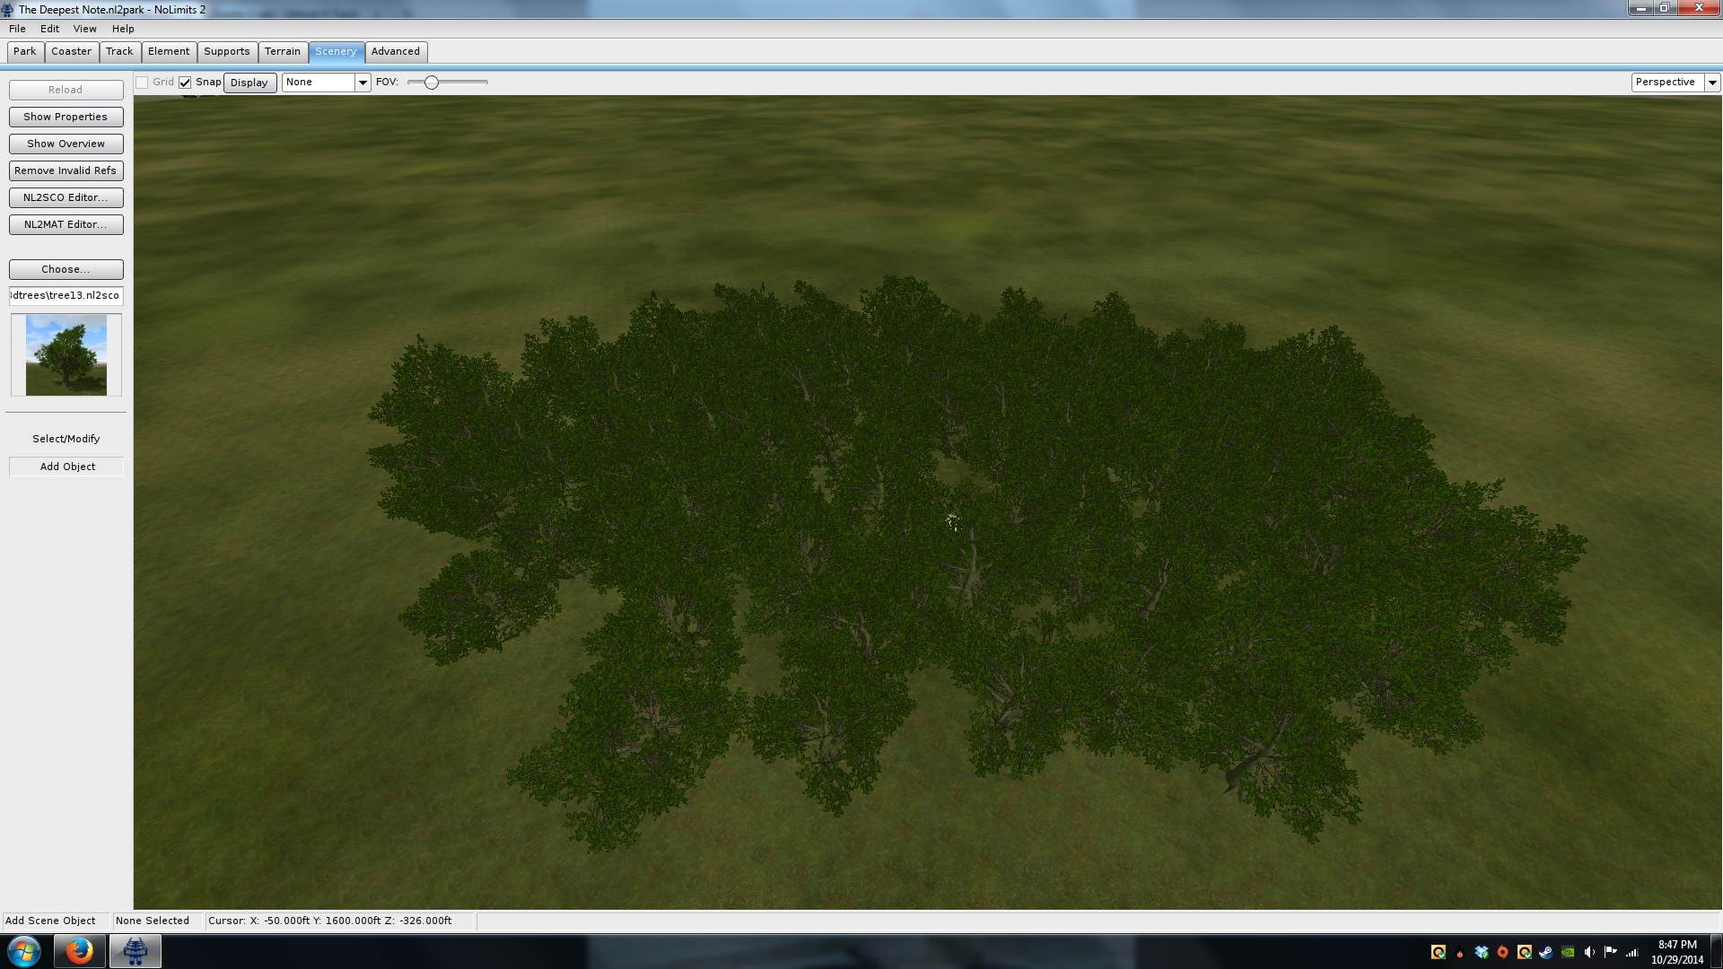Click the Display button in toolbar
Viewport: 1723px width, 969px height.
249,83
